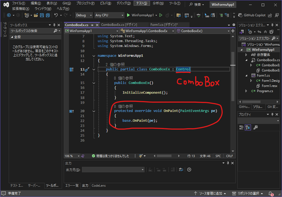Toggle alphabetical sorting in Properties panel
Screen dimensions: 282x197
[247, 127]
